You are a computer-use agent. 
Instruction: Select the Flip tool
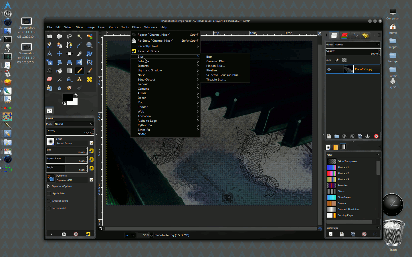click(x=79, y=62)
